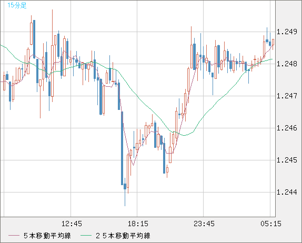Click the 25本移動平均線 legend entry
This screenshot has height=243, width=302.
pyautogui.click(x=123, y=236)
